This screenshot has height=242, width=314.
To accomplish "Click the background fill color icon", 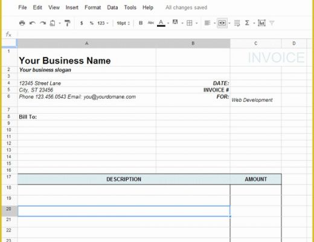I will coord(175,22).
